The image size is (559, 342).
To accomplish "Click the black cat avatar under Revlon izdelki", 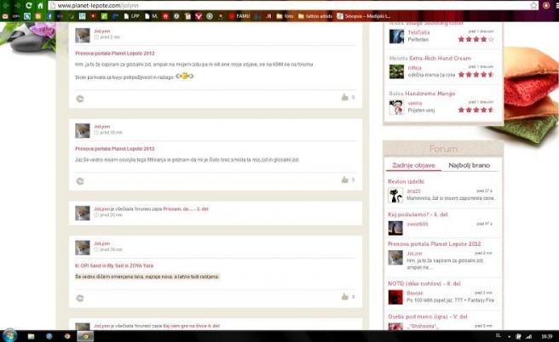I will click(395, 196).
